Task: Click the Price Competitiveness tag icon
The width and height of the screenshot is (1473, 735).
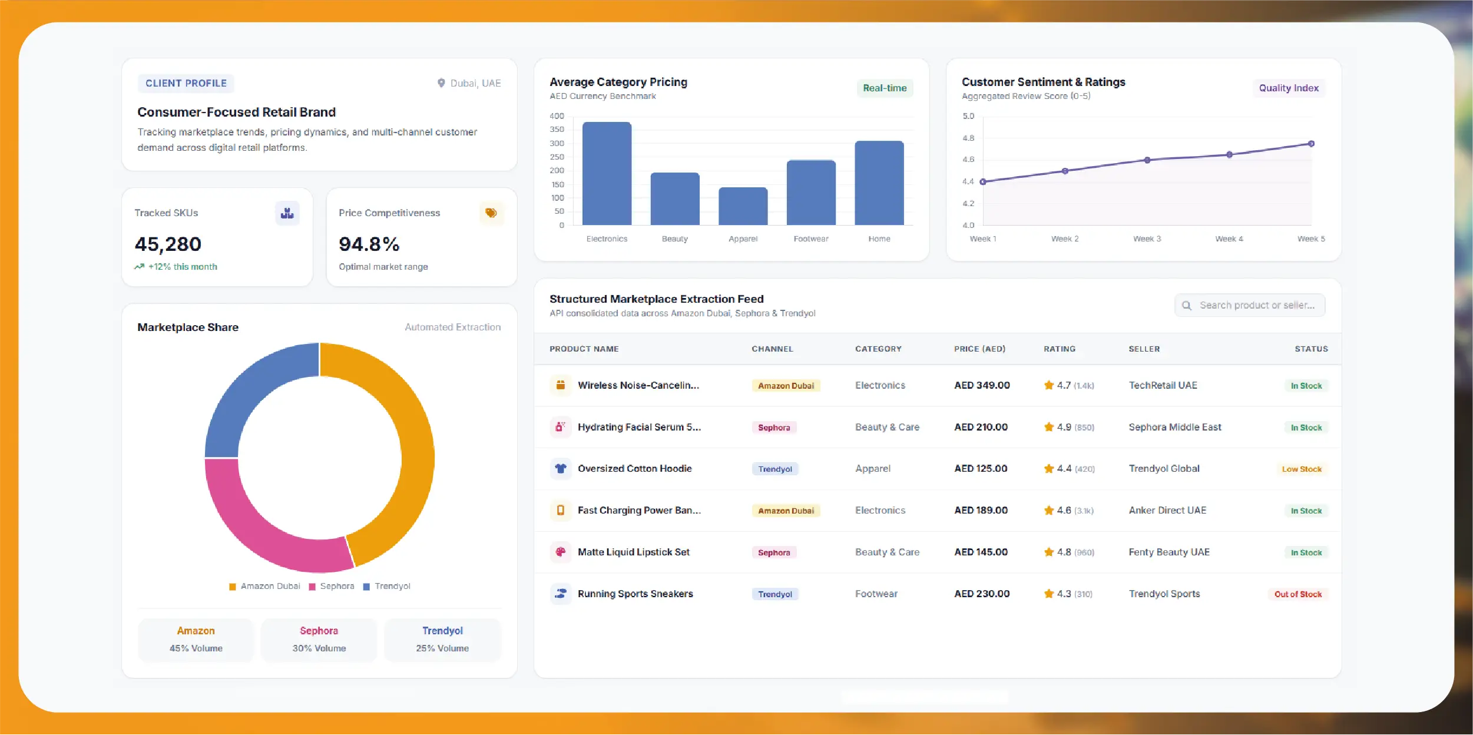Action: [x=491, y=213]
